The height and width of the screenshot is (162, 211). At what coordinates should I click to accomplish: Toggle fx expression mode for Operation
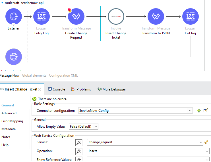click(x=79, y=151)
